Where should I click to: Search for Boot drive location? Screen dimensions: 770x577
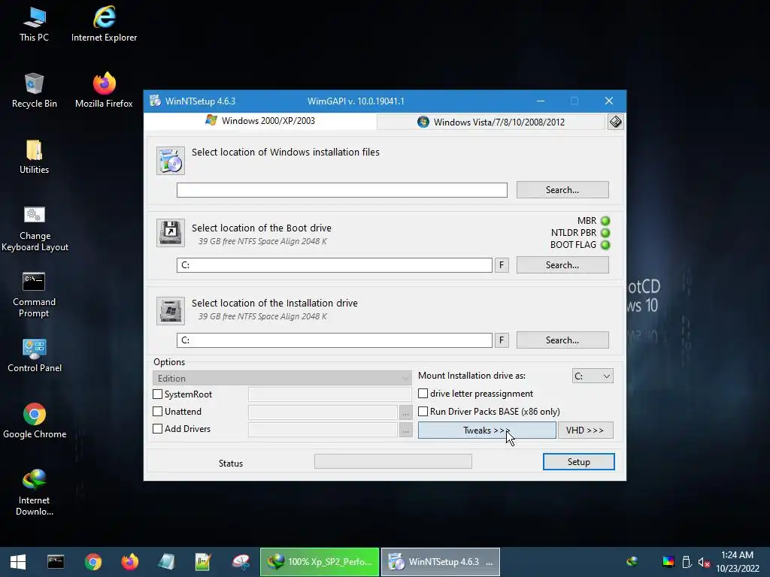click(x=562, y=265)
